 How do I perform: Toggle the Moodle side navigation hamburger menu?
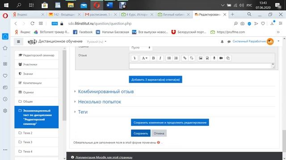coord(18,41)
